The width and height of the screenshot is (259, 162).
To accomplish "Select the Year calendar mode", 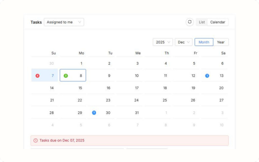I will pos(221,42).
